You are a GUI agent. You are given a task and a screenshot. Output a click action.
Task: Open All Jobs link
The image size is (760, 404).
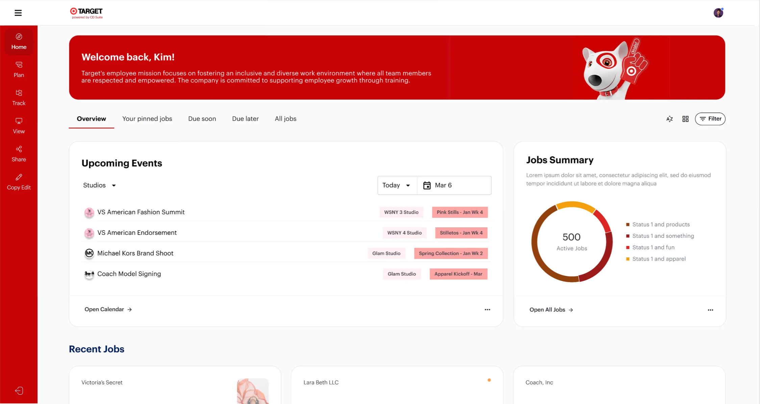pos(551,310)
